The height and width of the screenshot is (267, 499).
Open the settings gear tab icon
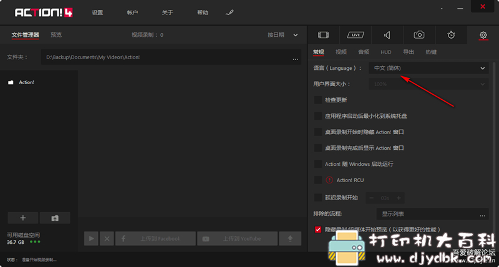pos(483,35)
